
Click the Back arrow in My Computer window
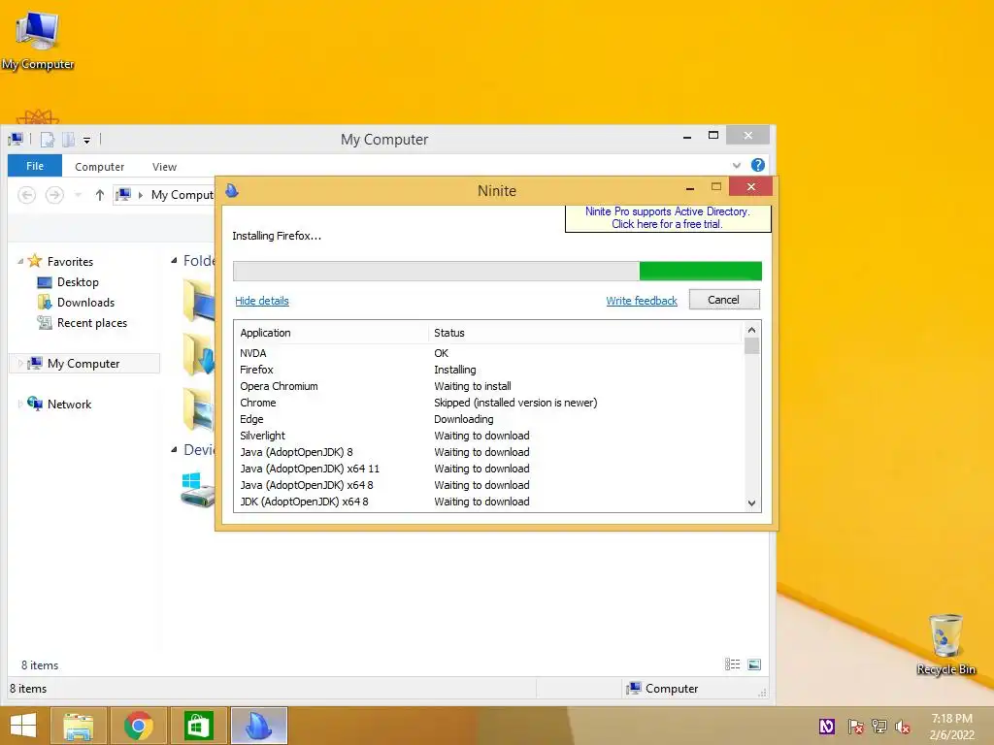26,194
